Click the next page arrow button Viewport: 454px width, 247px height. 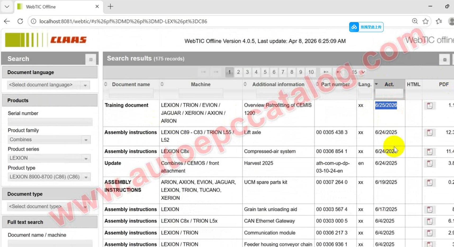point(326,72)
